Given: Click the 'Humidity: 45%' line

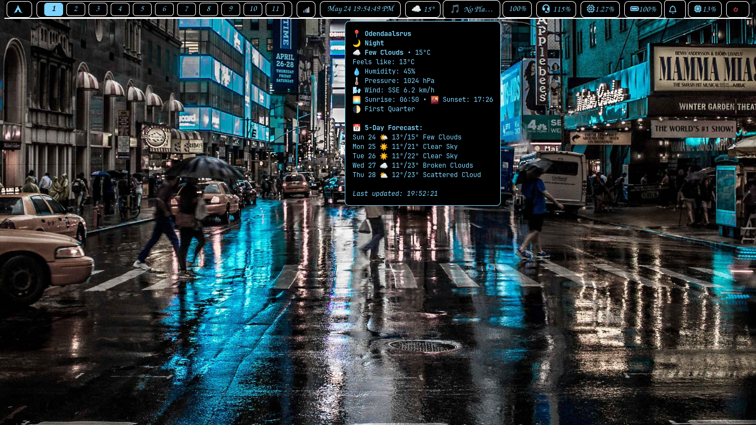Looking at the screenshot, I should pos(384,71).
